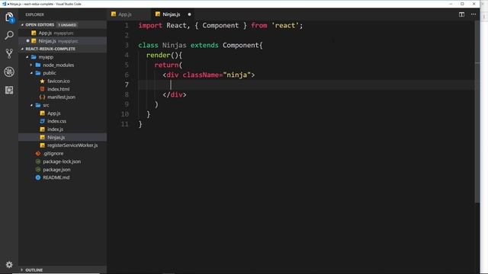Collapse the REACT-REDUX-COMPLETE section
488x274 pixels.
[x=50, y=49]
